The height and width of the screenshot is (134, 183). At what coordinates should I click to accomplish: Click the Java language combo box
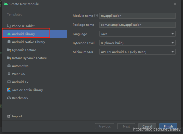pyautogui.click(x=137, y=34)
